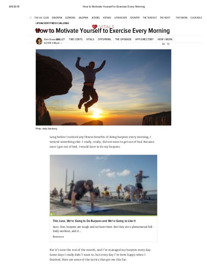Click the search magnifier icon
This screenshot has width=207, height=268.
click(30, 18)
